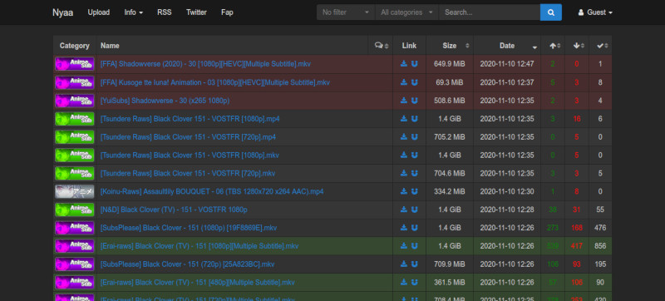
Task: Click category icon of [FFA] Shadowverse (2020) row
Action: 75,64
